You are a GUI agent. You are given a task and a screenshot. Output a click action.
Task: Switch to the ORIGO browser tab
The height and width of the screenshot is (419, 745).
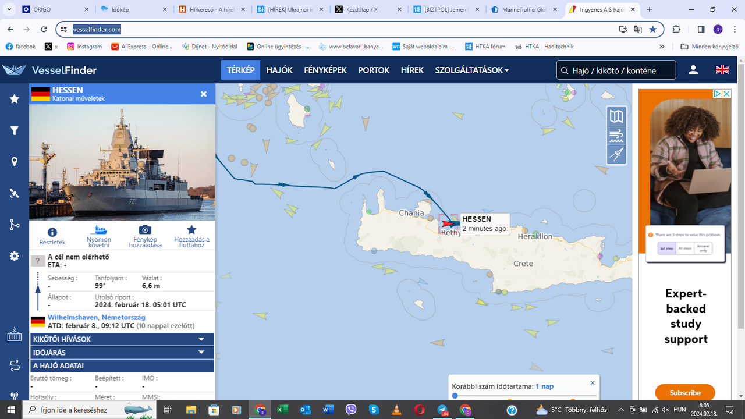[x=55, y=9]
